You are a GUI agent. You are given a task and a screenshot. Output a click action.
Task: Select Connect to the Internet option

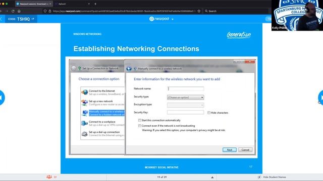[103, 93]
